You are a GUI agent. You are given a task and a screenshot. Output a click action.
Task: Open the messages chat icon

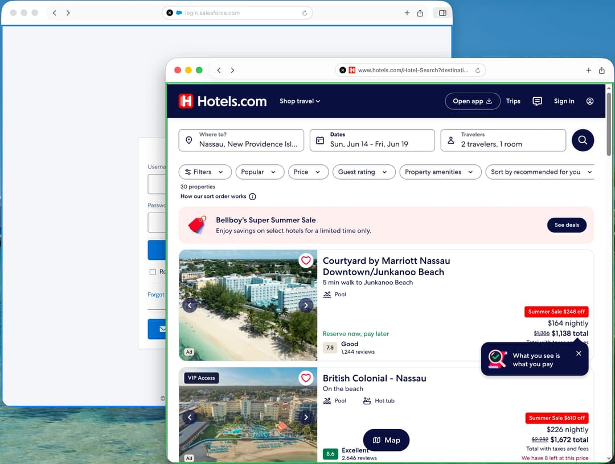coord(537,101)
